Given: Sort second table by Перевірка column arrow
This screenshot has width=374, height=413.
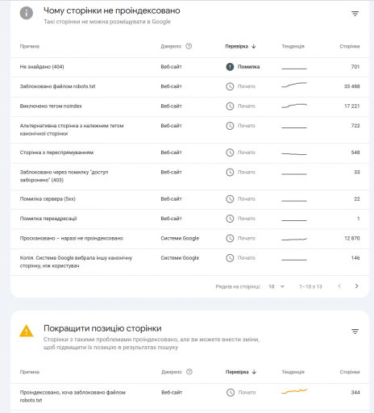Looking at the screenshot, I should 254,372.
